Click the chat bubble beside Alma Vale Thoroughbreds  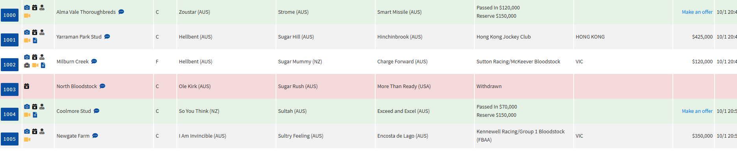click(x=121, y=12)
